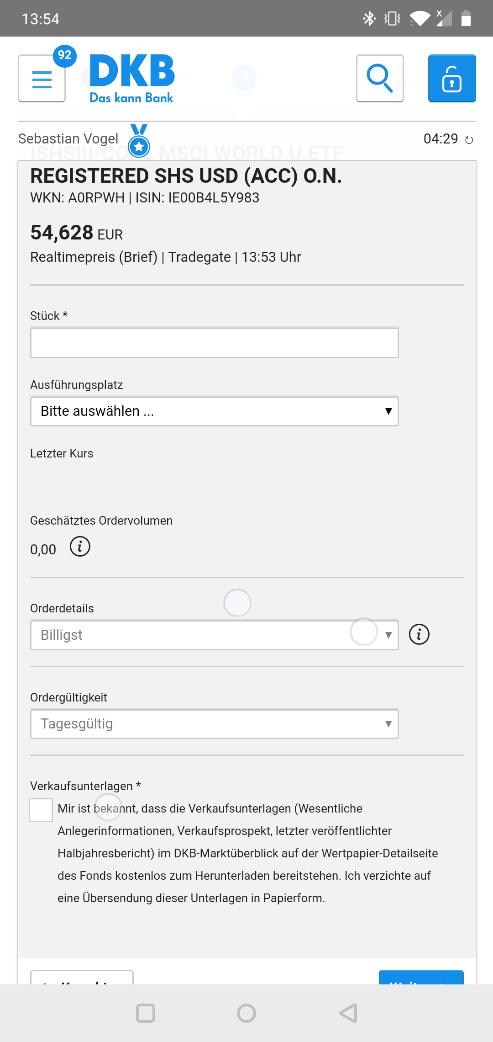The image size is (493, 1042).
Task: Tap the blue padlock logout icon
Action: (x=451, y=78)
